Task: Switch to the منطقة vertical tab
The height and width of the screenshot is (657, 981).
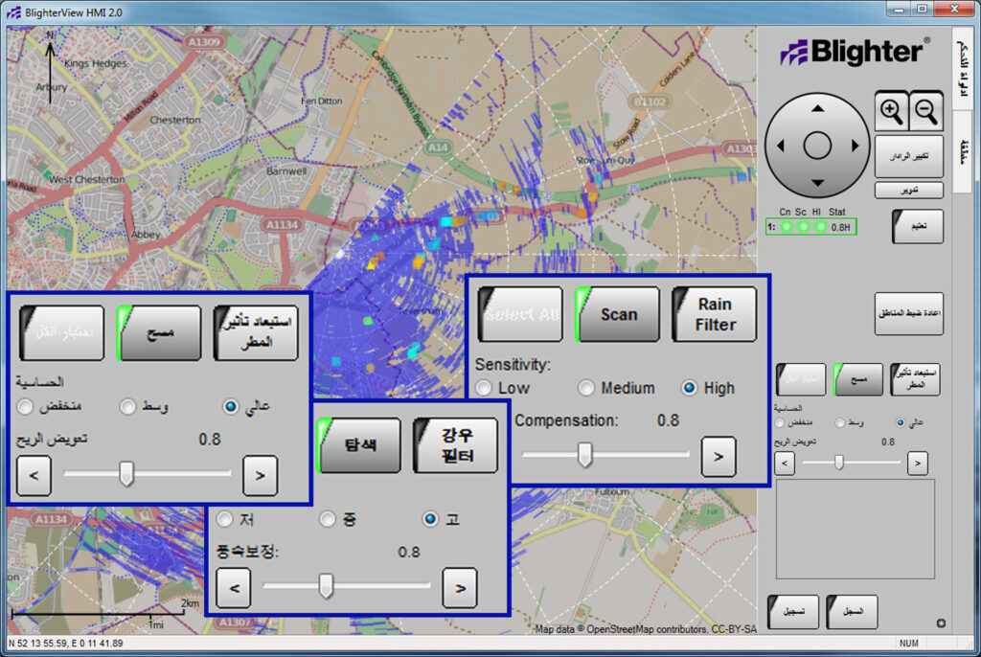Action: (x=965, y=152)
